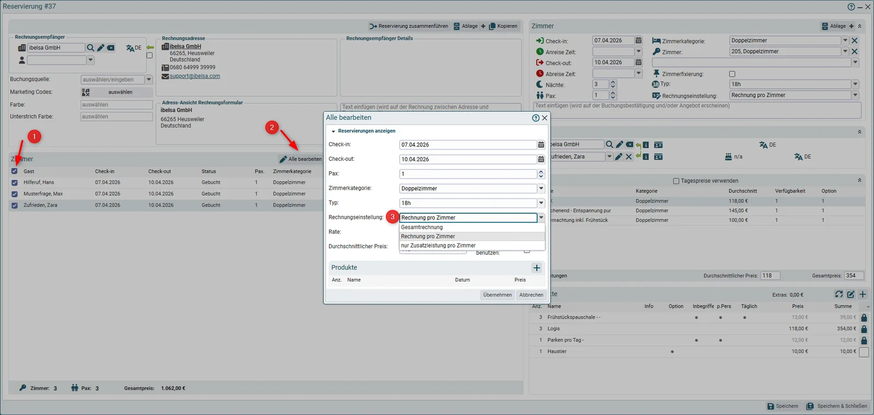Pick a color in the Farbe field
Viewport: 874px width, 415px height.
pos(116,105)
